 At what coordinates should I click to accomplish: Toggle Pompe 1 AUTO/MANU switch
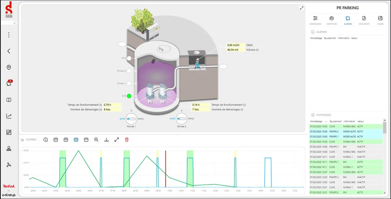(131, 118)
